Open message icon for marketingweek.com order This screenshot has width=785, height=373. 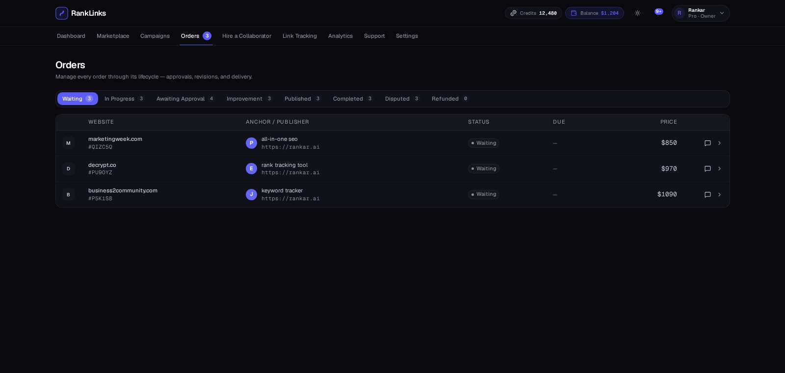click(x=707, y=143)
